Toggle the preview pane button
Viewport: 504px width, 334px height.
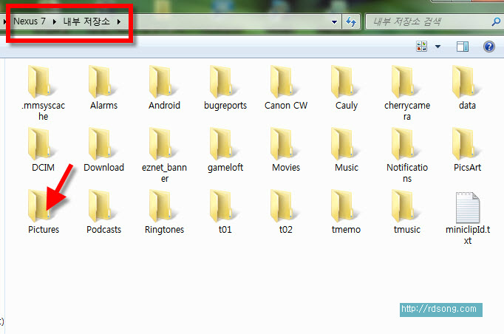pyautogui.click(x=463, y=47)
